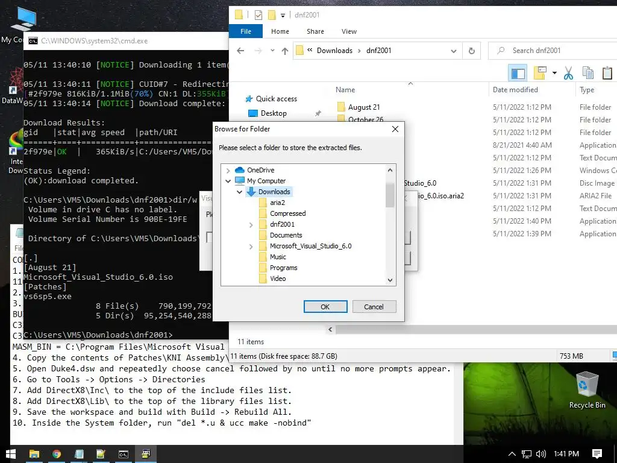
Task: Click the properties checkmark icon in Explorer title bar
Action: pyautogui.click(x=258, y=15)
